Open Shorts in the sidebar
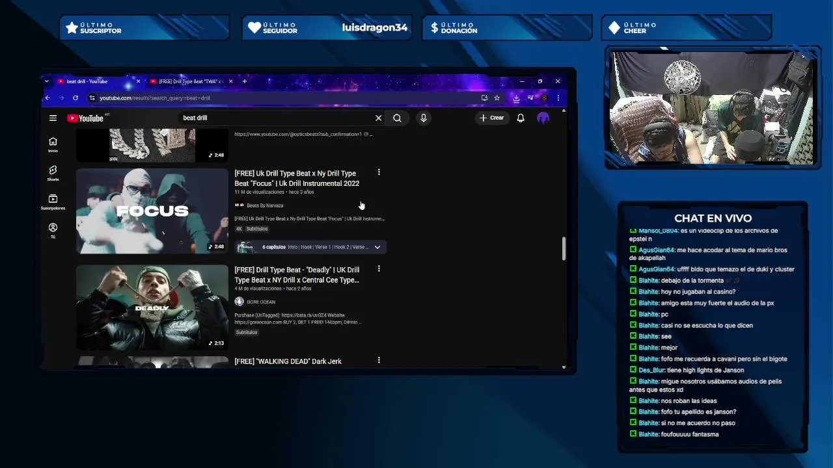The height and width of the screenshot is (468, 833). (53, 173)
